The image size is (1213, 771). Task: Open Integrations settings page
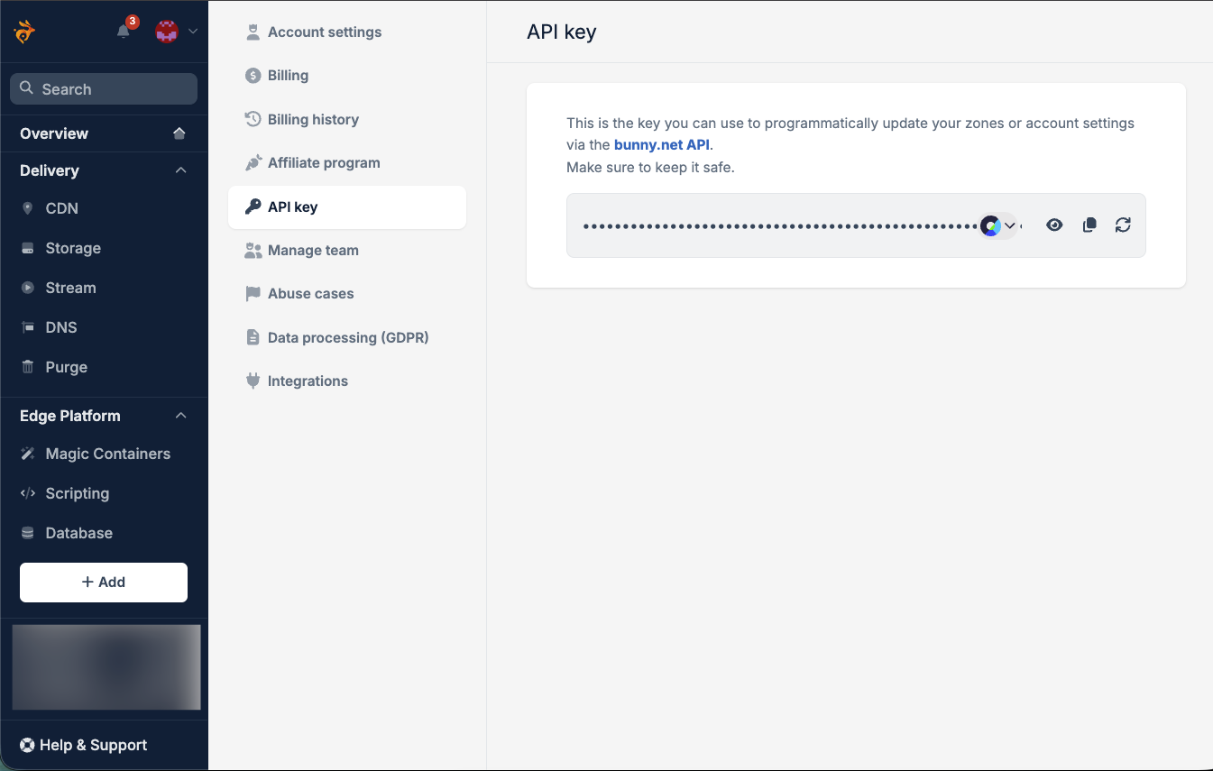307,381
